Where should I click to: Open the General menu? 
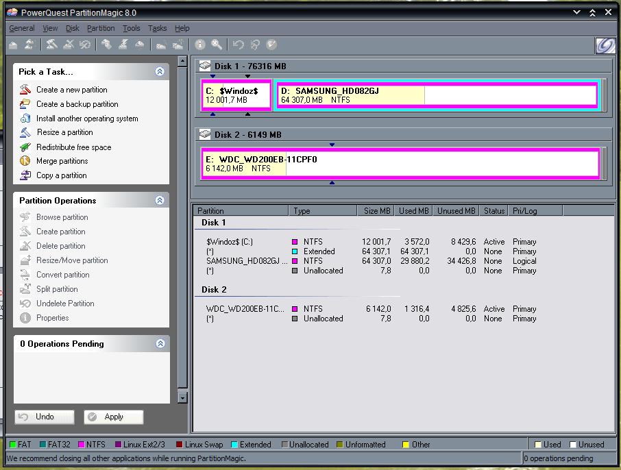(22, 28)
